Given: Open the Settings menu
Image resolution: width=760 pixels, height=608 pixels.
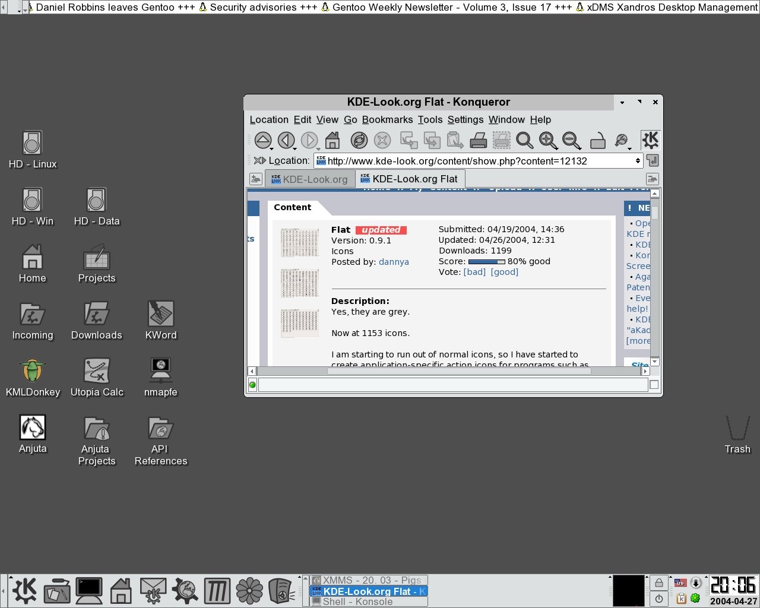Looking at the screenshot, I should (465, 119).
